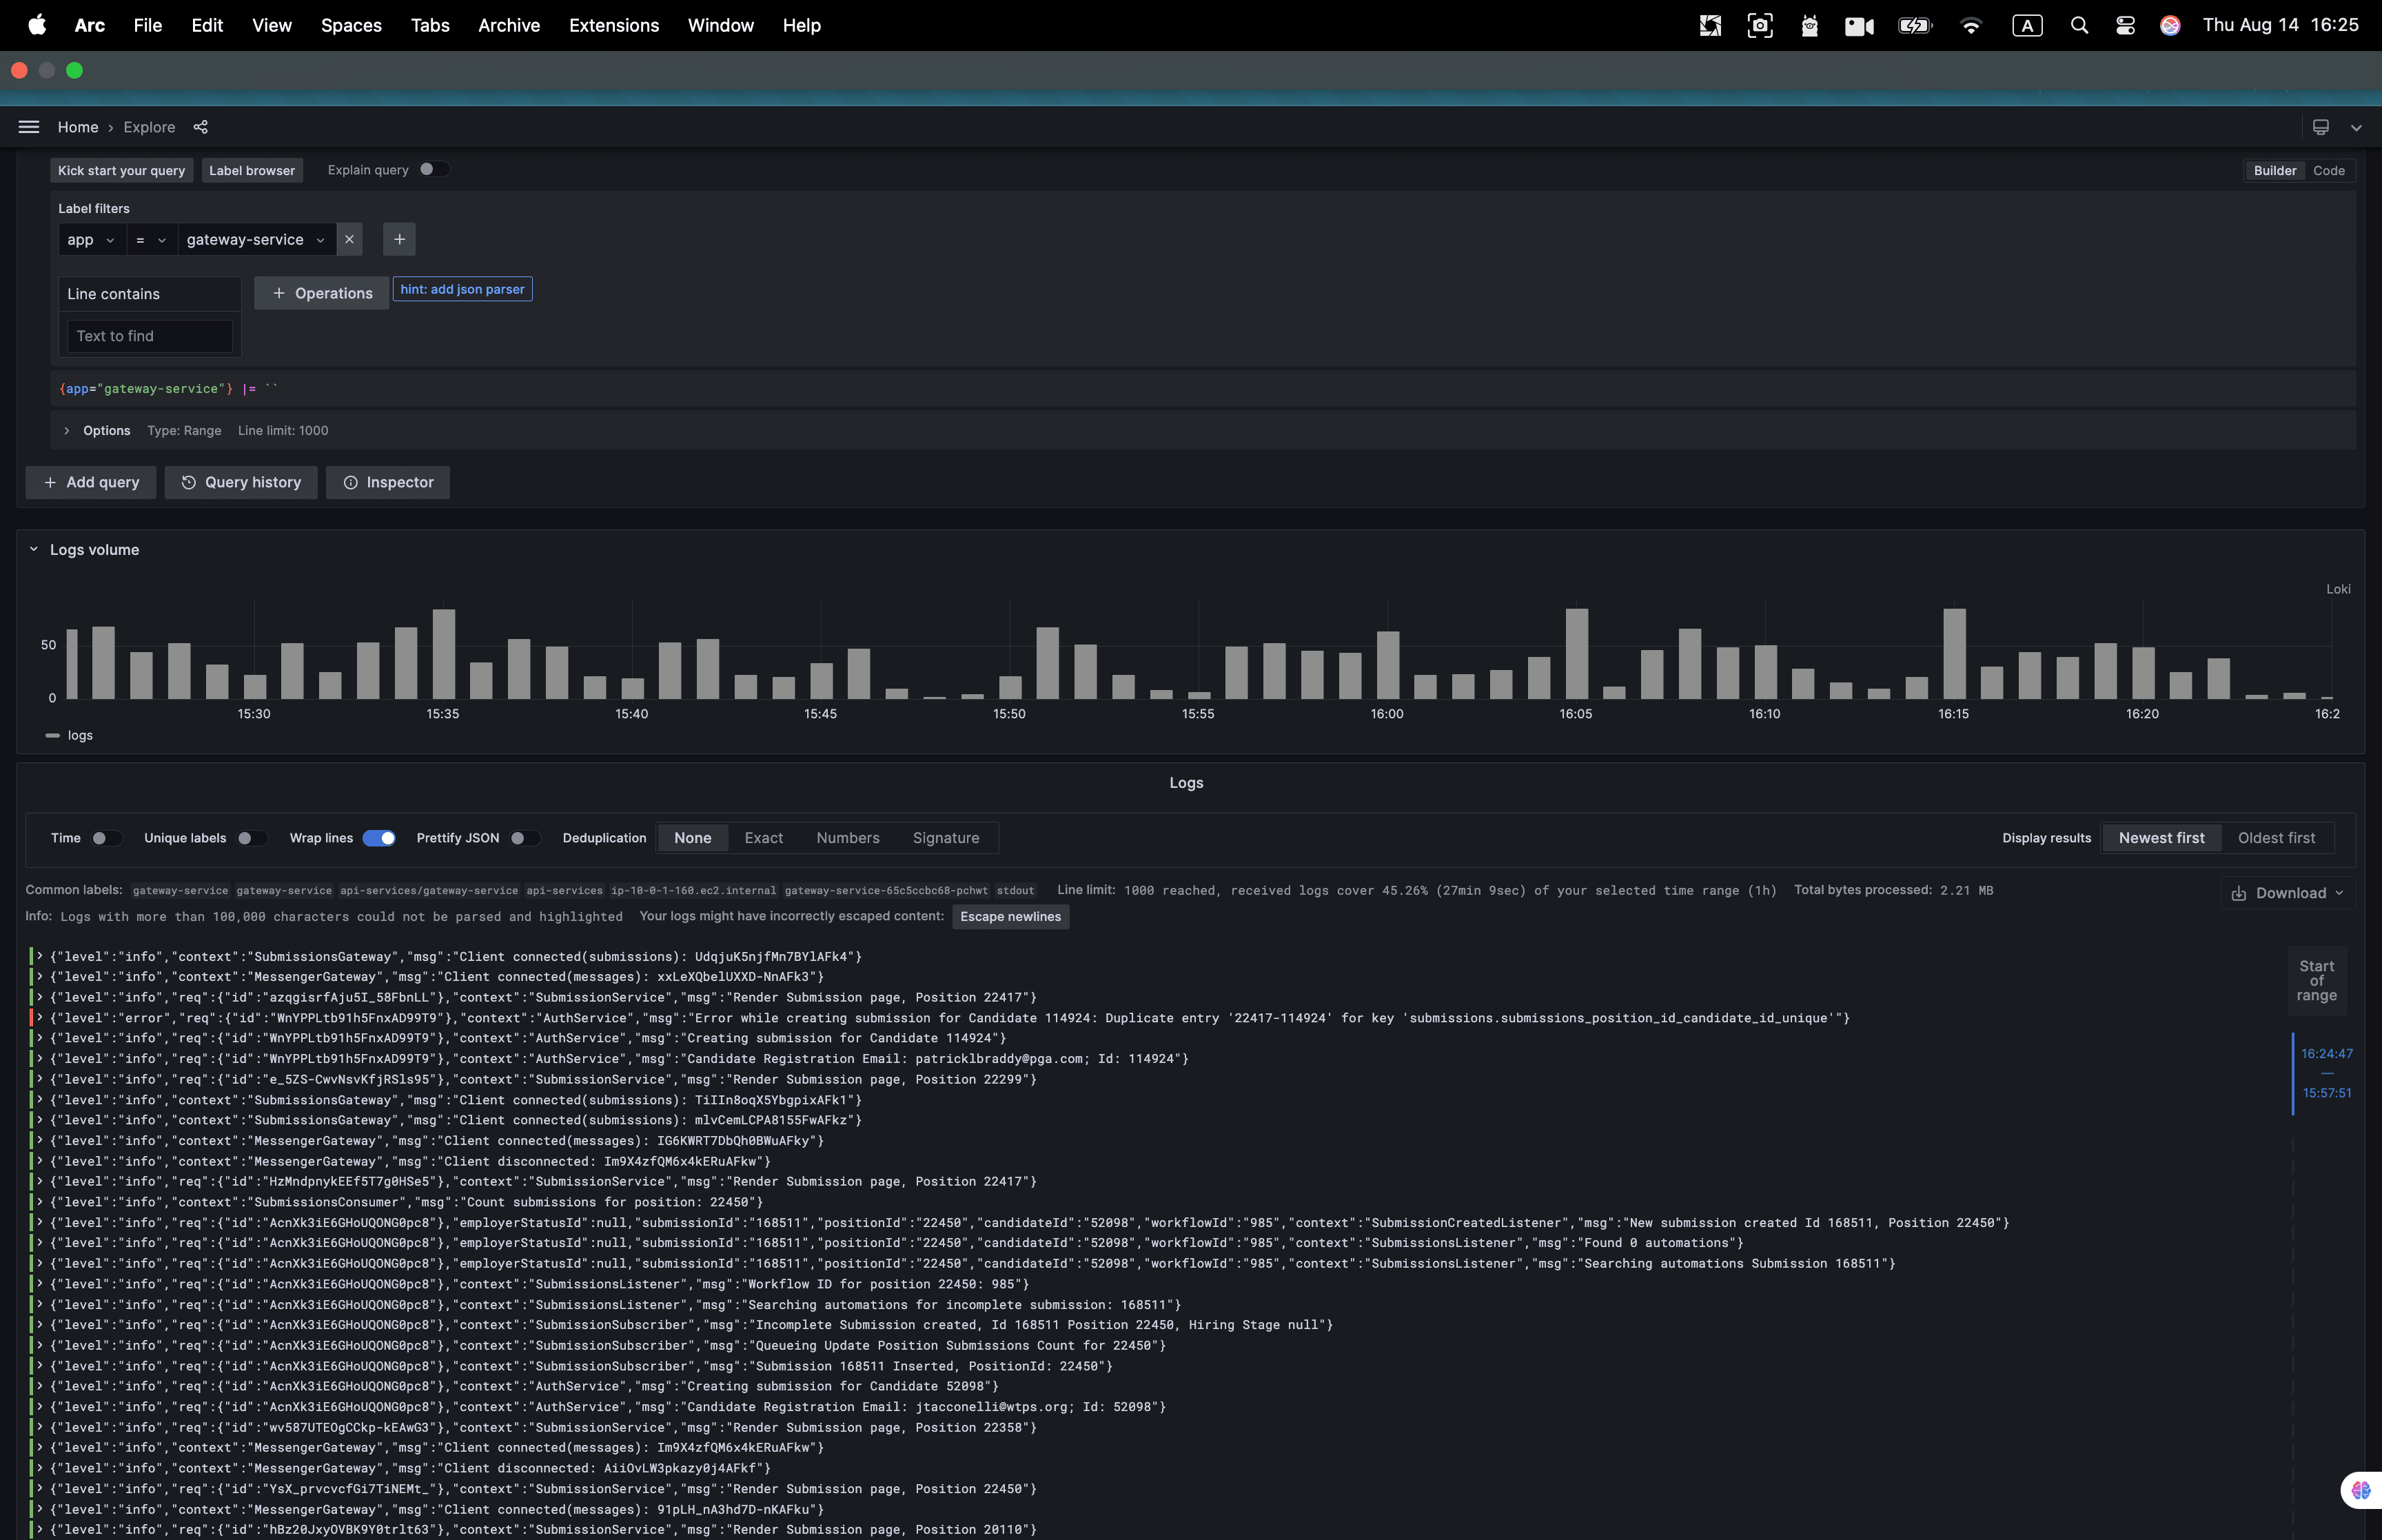Open the app label dropdown

tap(91, 239)
